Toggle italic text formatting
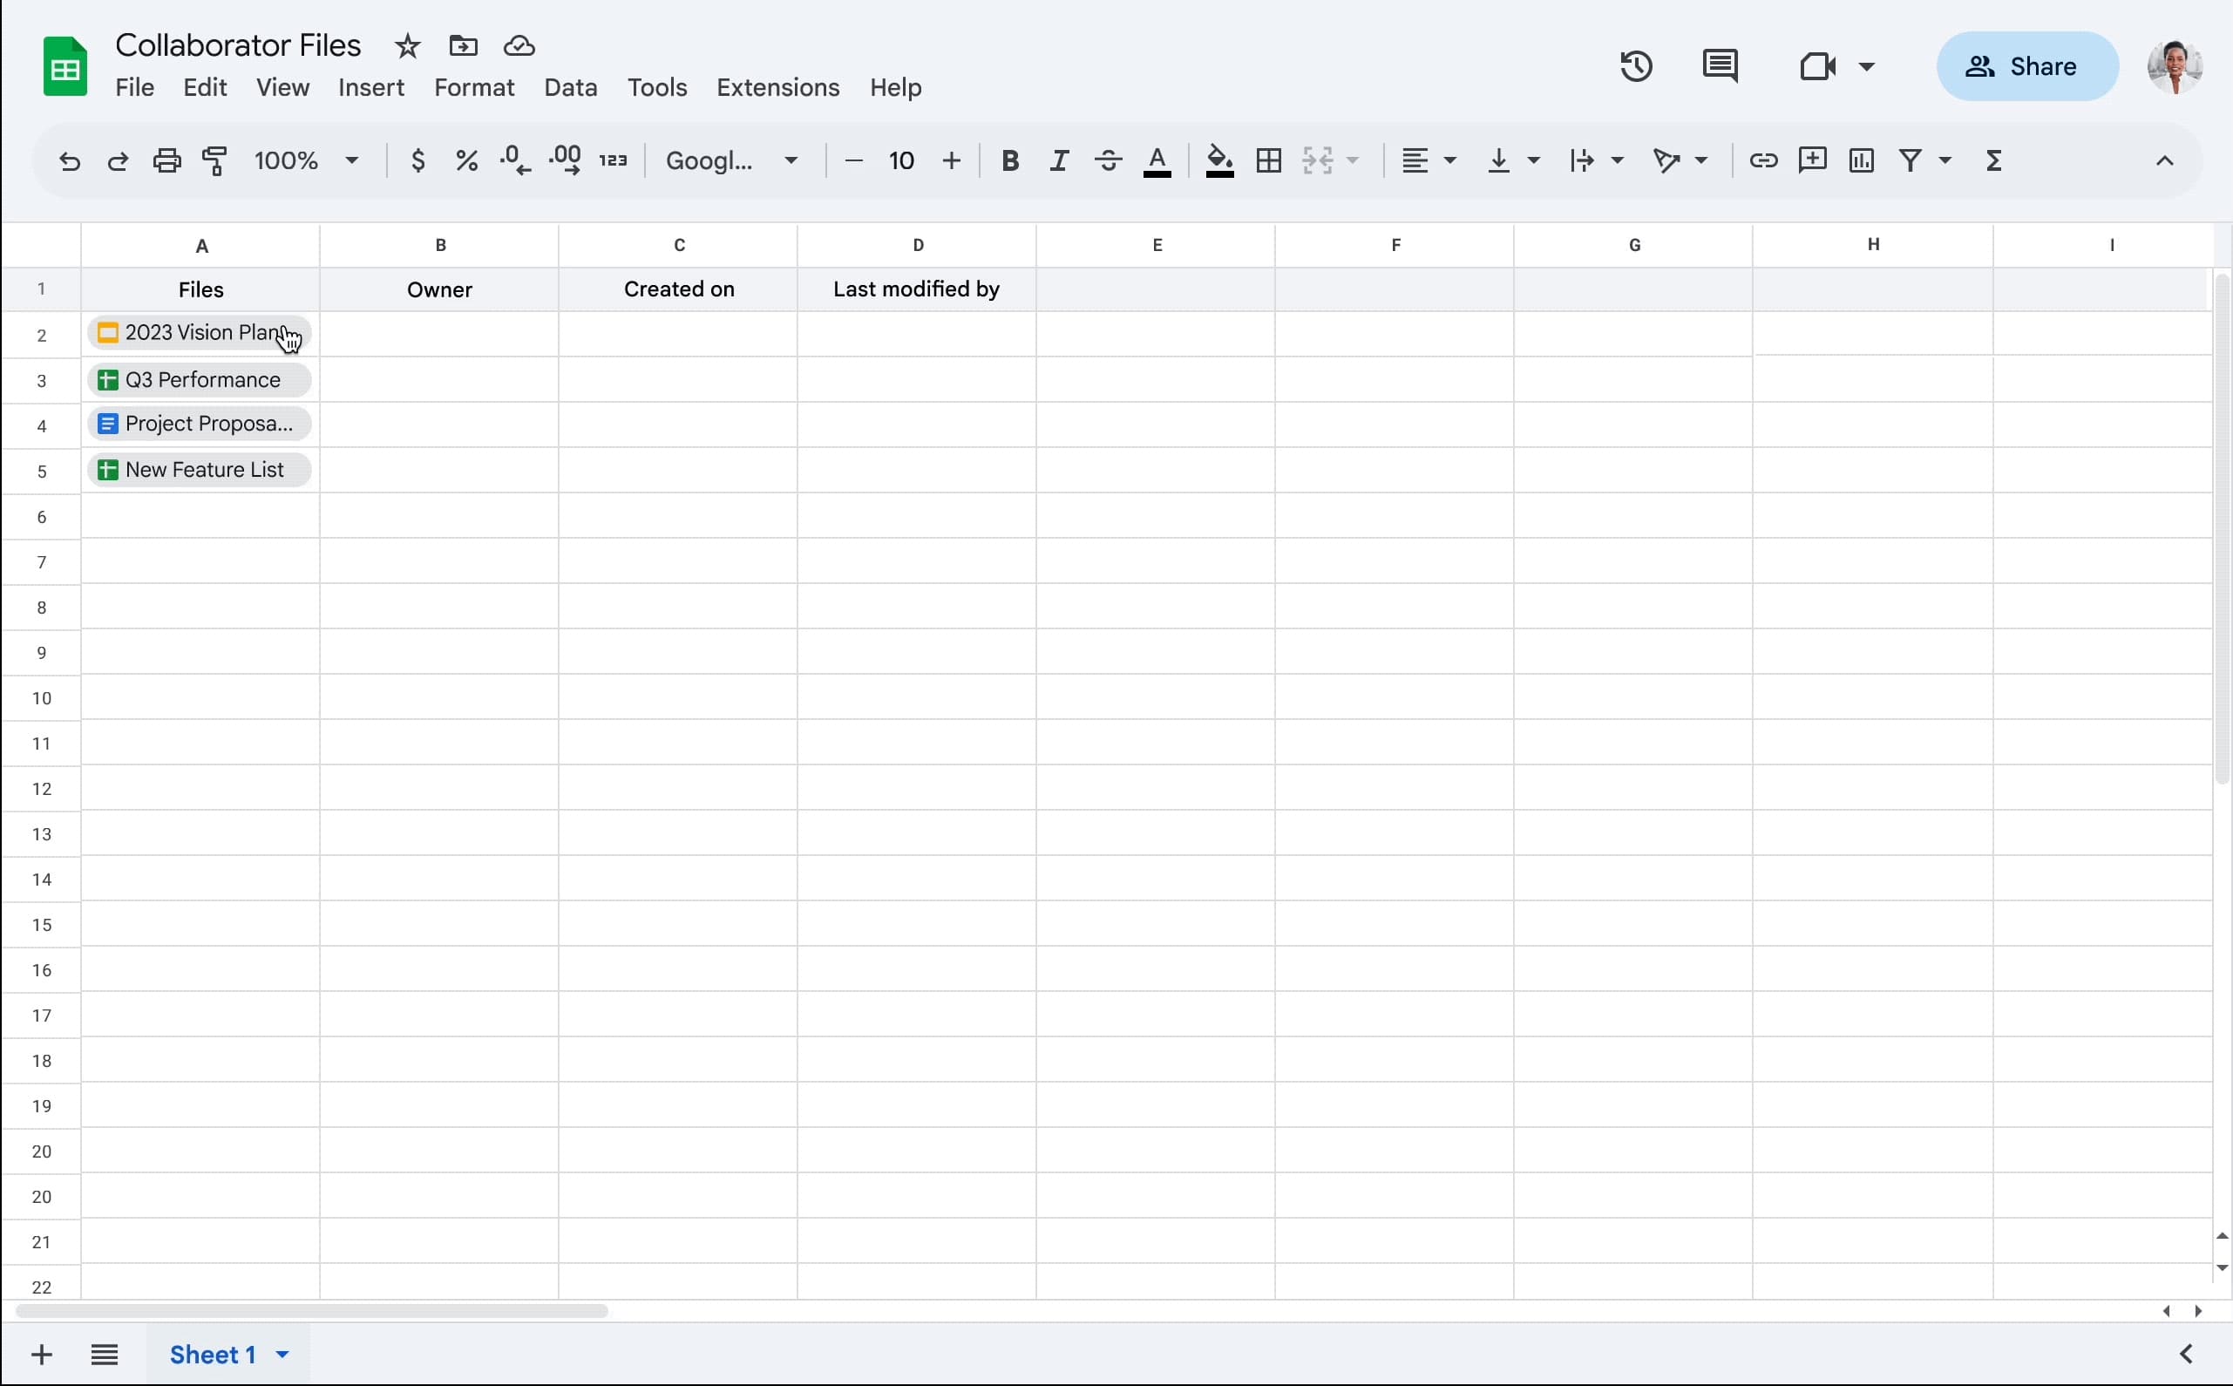Image resolution: width=2233 pixels, height=1386 pixels. point(1059,160)
